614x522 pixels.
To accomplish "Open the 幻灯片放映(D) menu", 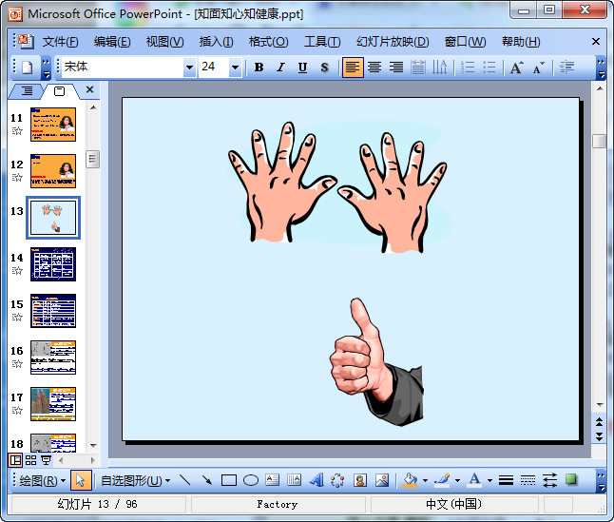I will [393, 42].
